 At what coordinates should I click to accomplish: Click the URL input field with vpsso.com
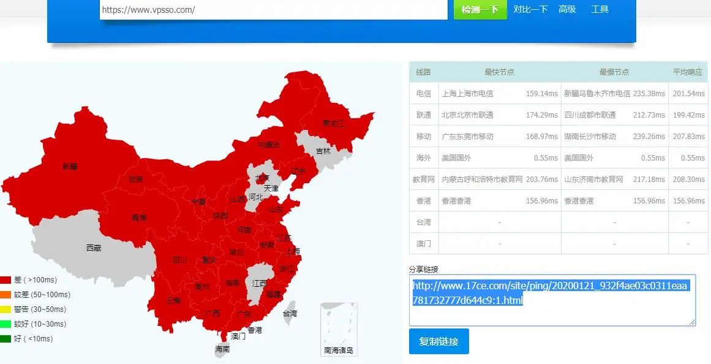273,10
